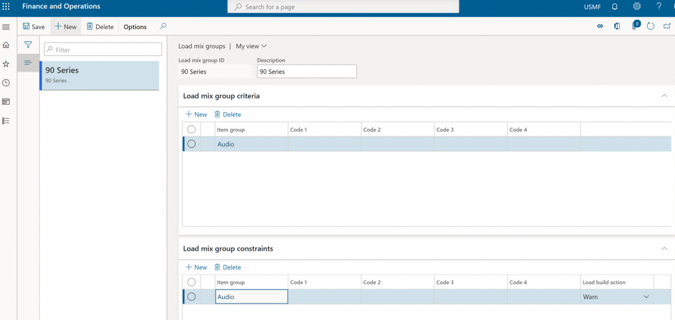The height and width of the screenshot is (320, 675).
Task: Show filters funnel icon in list pane
Action: 28,44
